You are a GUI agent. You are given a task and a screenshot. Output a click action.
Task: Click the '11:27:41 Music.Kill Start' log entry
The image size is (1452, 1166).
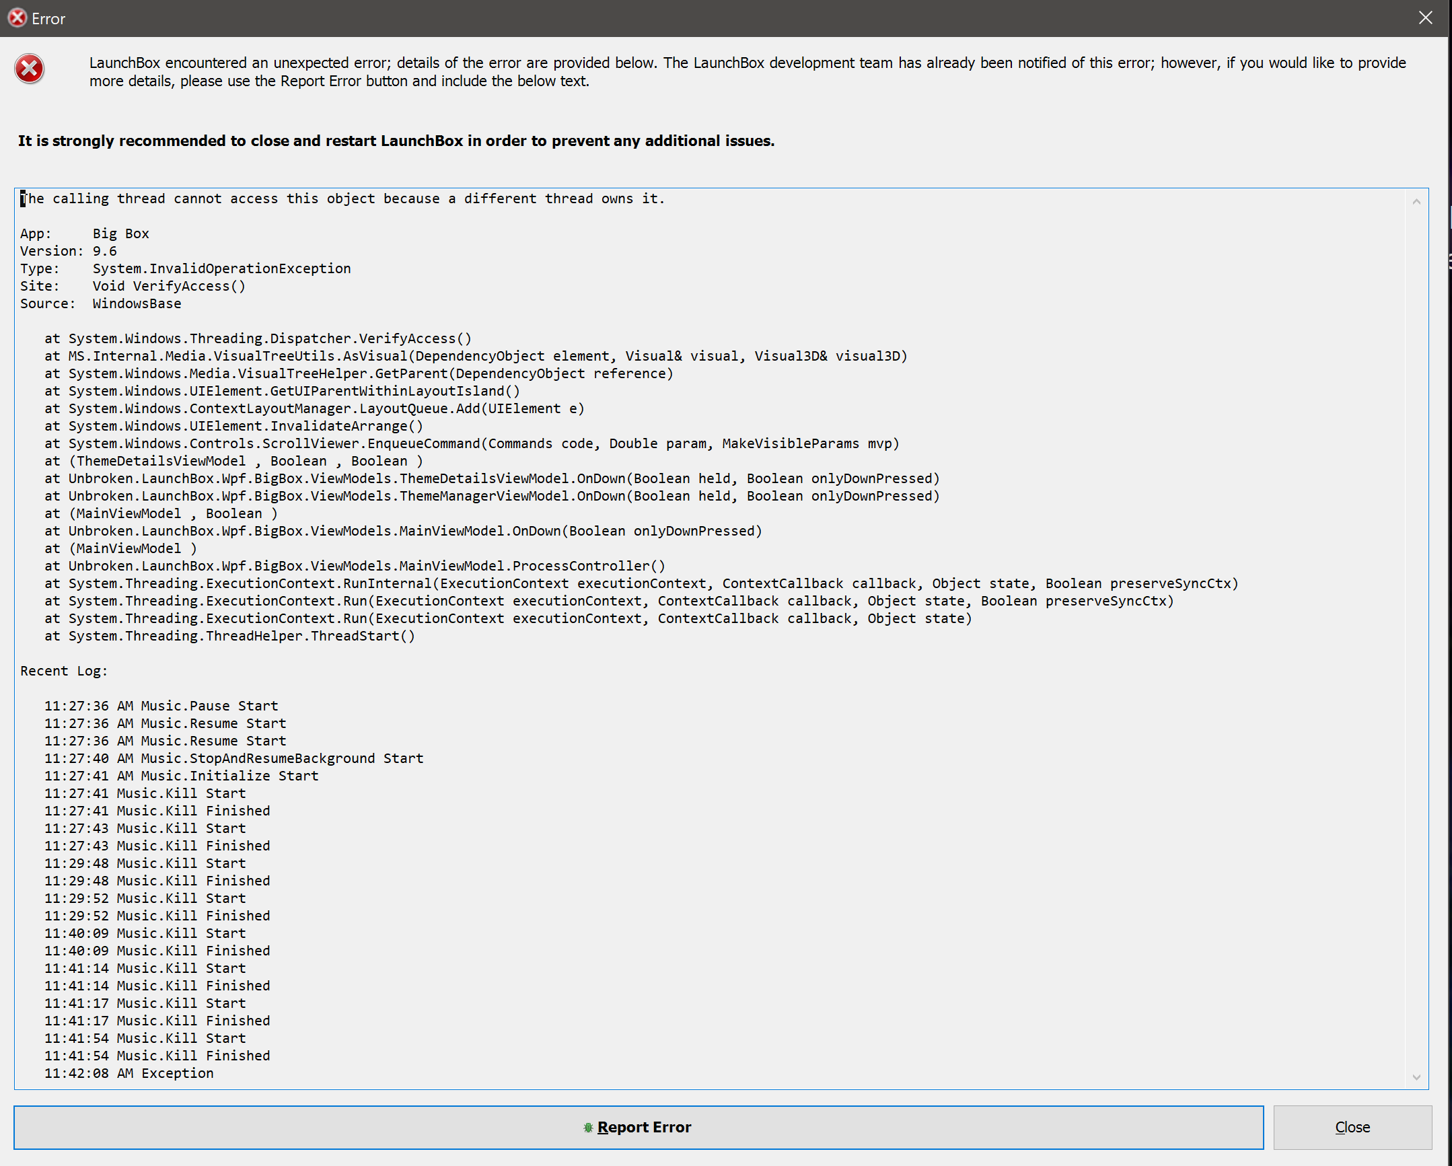click(x=145, y=794)
